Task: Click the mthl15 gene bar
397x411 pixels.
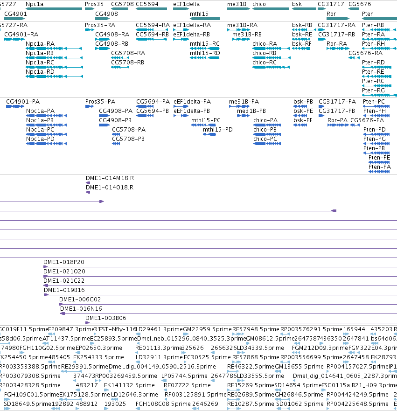Action: [x=205, y=19]
